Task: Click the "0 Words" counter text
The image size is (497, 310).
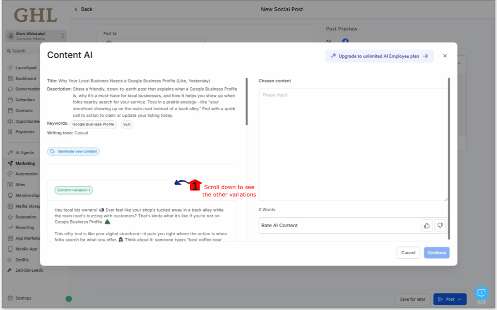Action: click(x=267, y=210)
